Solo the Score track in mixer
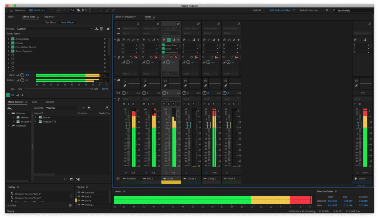Screen dimensions: 379x219 pyautogui.click(x=168, y=104)
